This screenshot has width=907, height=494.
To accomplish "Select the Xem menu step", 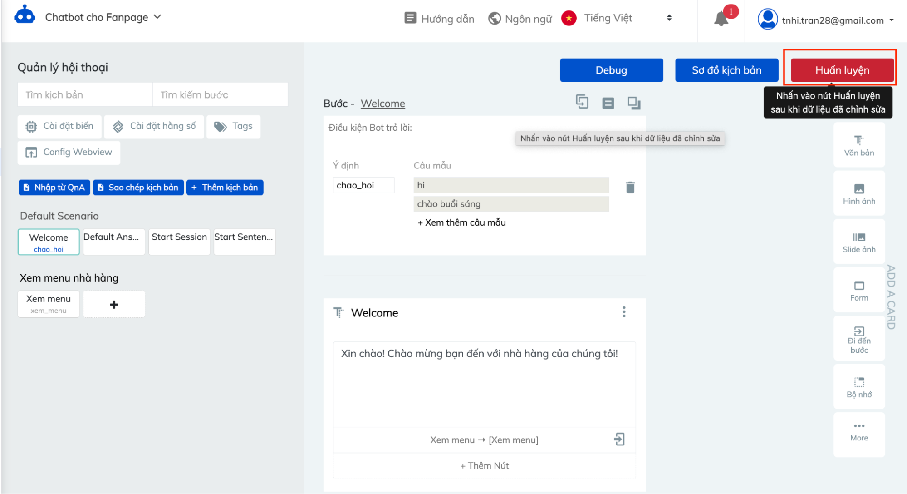I will [49, 304].
